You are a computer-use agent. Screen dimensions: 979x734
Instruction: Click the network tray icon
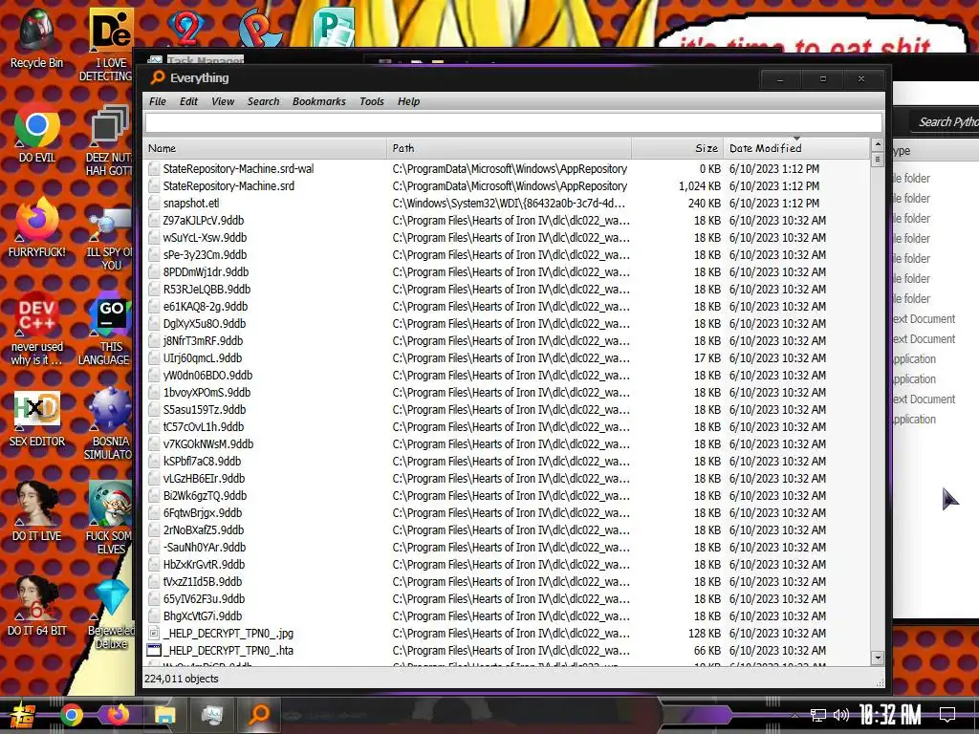pyautogui.click(x=818, y=715)
